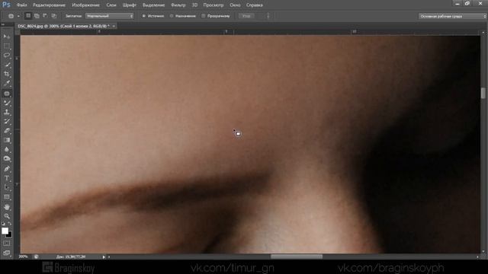The width and height of the screenshot is (488, 274).
Task: Click the document size readout in status bar
Action: [71, 257]
